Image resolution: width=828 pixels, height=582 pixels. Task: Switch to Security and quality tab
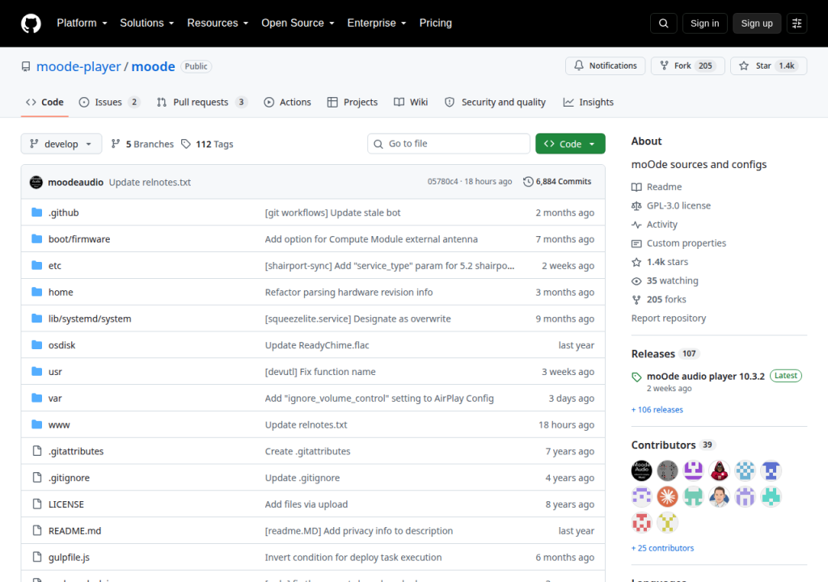tap(496, 102)
